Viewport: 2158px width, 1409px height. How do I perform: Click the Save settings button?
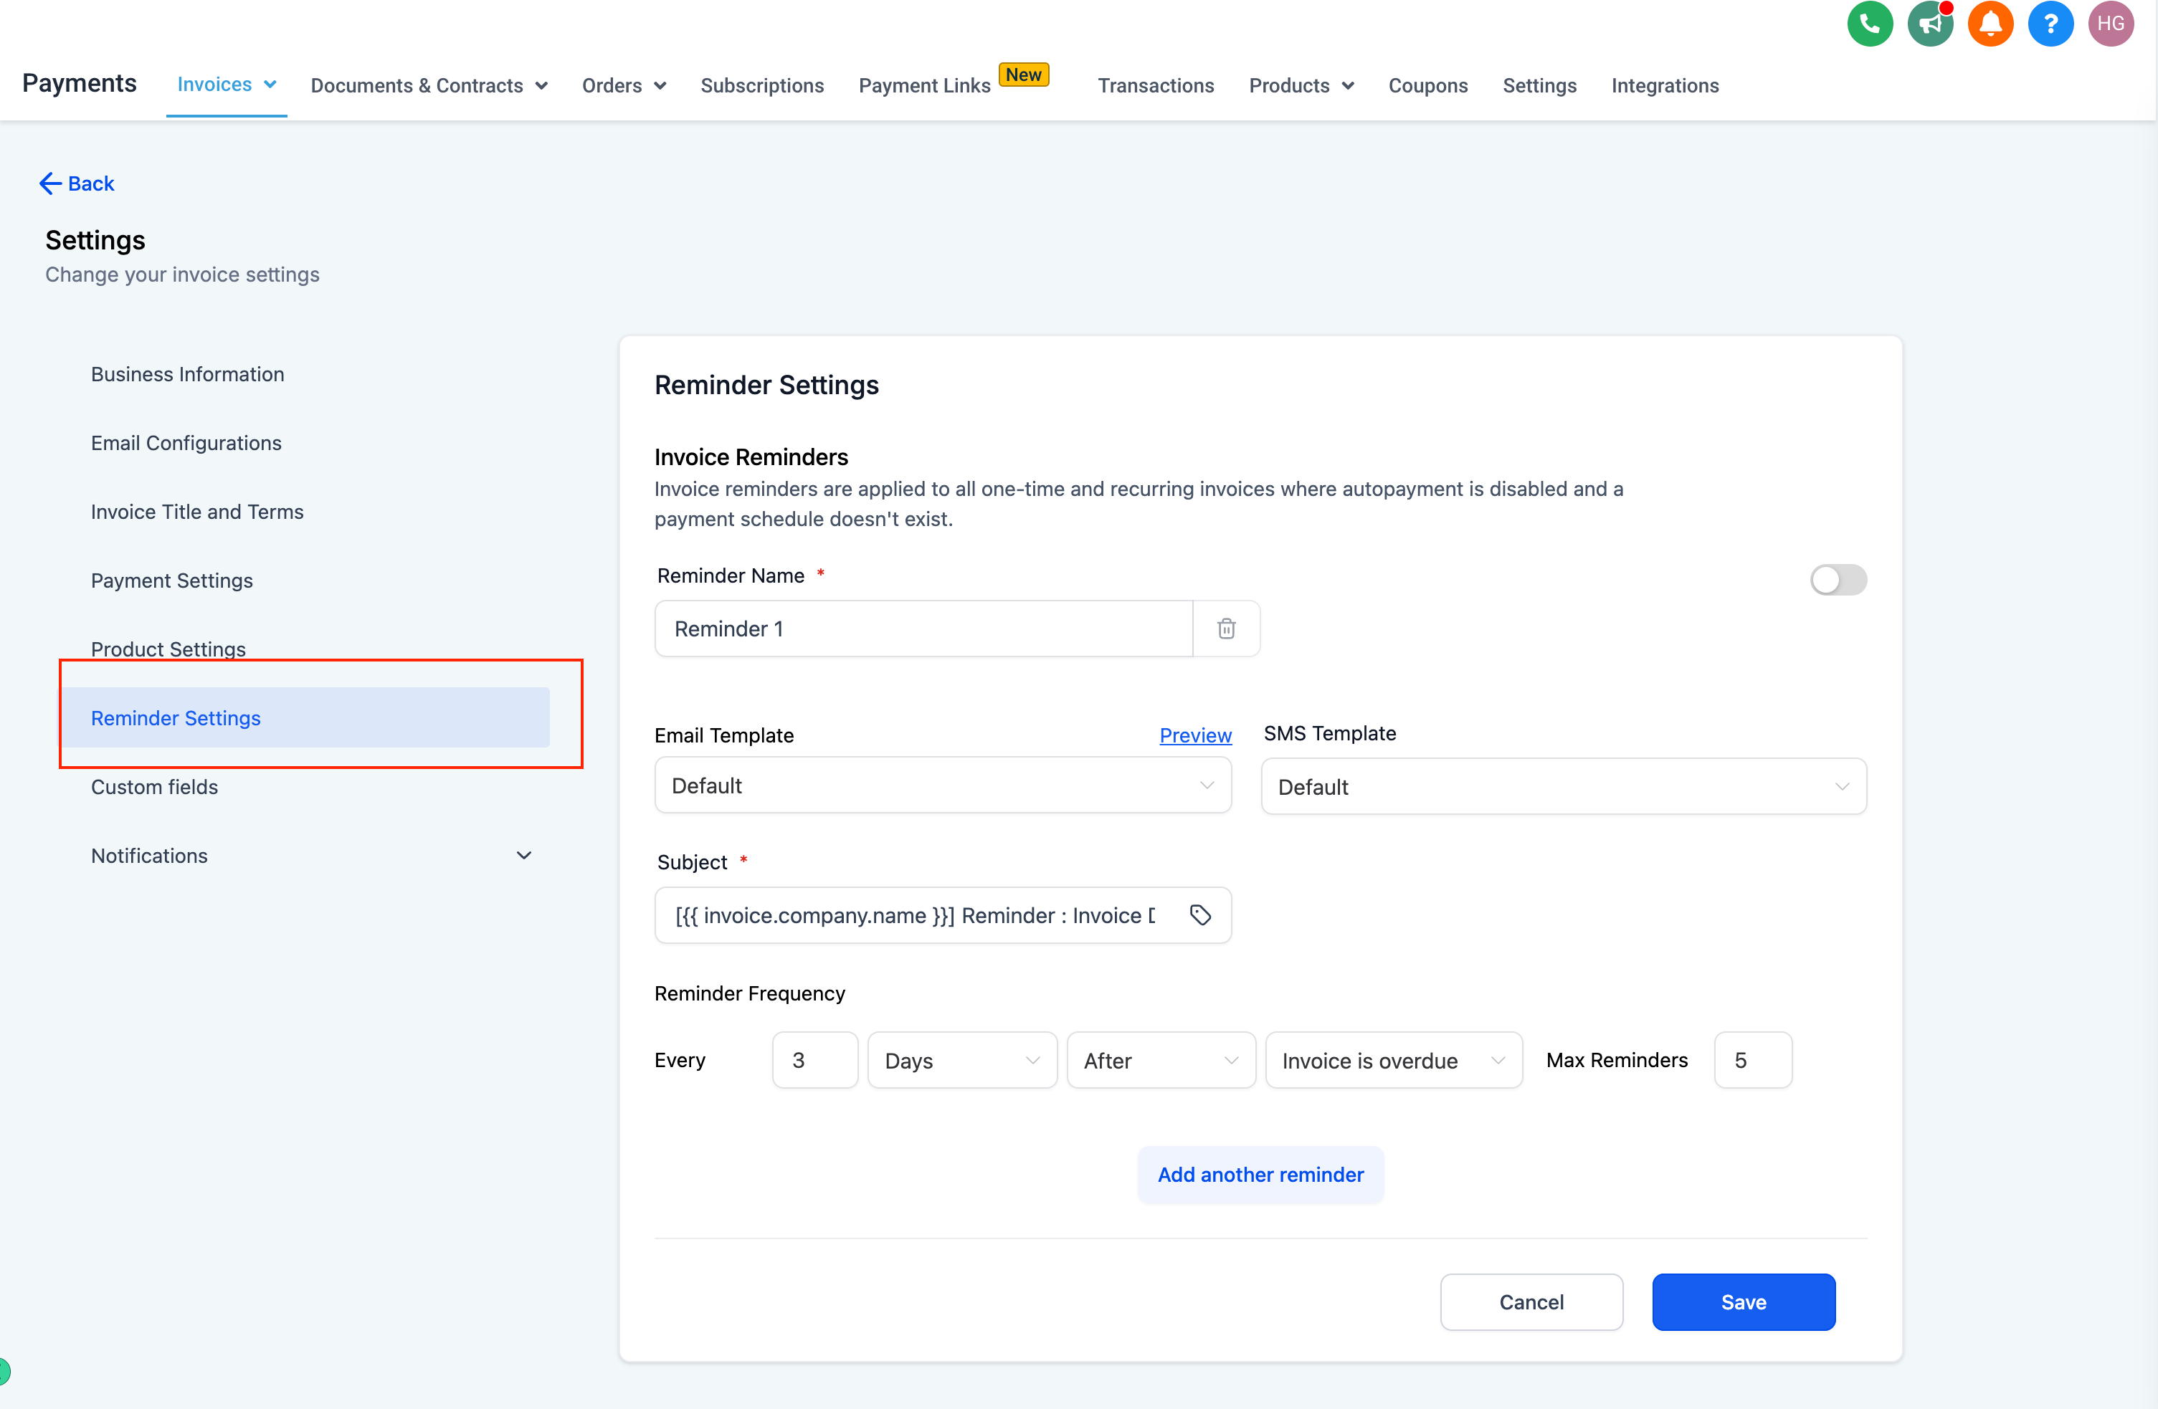[1743, 1302]
